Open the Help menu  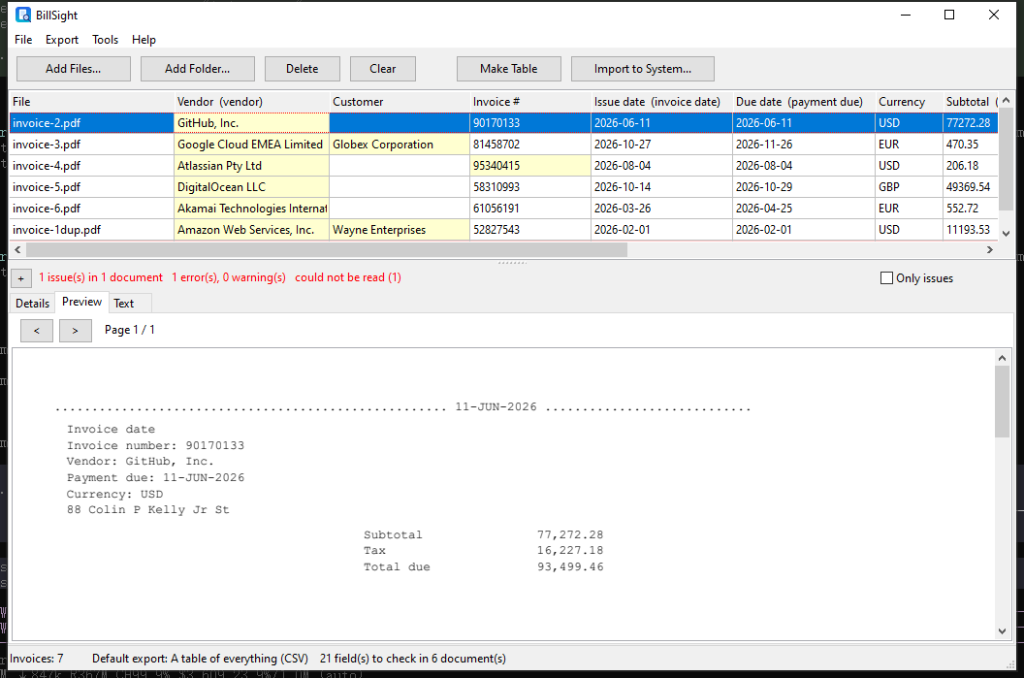144,39
